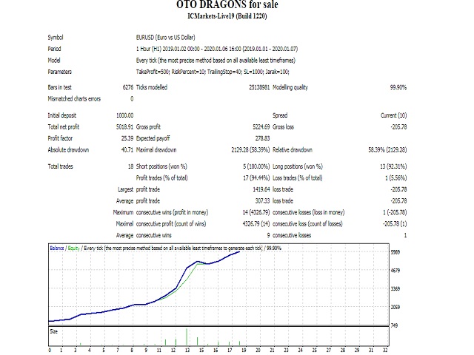474x355 pixels.
Task: Click the 'Size' label in lower chart panel
Action: coord(54,331)
